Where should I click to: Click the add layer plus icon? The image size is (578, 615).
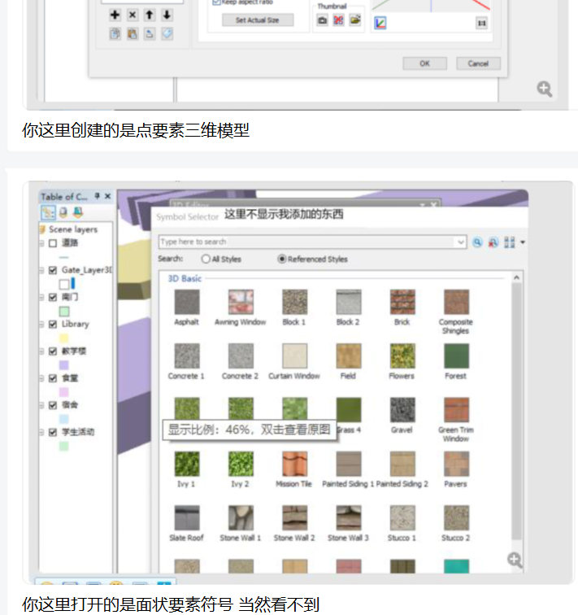[115, 15]
